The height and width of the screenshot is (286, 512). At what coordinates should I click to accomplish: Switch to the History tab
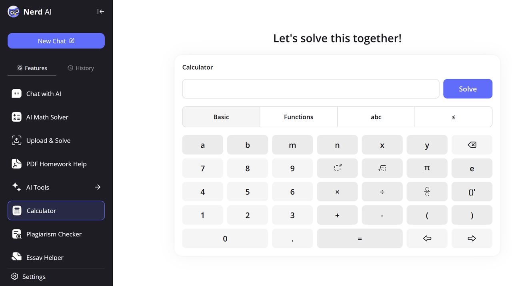(80, 68)
